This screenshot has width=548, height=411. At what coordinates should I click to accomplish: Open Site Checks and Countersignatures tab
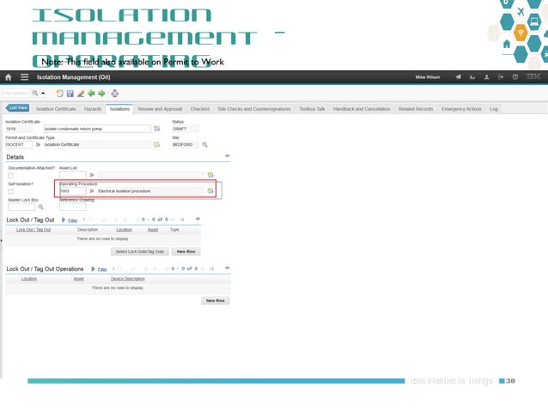254,109
